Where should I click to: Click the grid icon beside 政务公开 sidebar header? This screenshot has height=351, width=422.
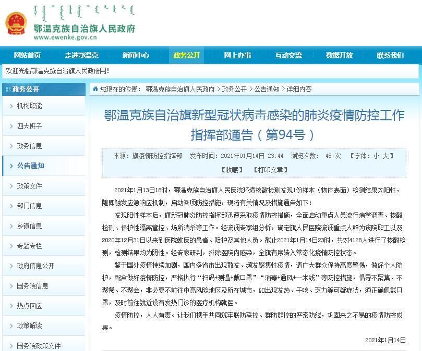[8, 89]
